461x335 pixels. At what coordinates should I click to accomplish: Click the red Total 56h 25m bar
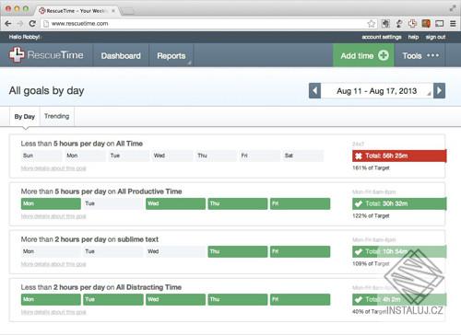tap(399, 156)
